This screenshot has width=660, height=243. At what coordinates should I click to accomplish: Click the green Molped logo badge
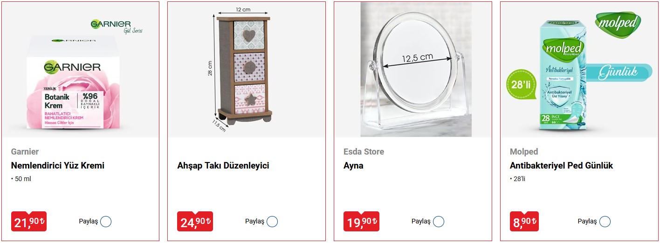pos(618,25)
